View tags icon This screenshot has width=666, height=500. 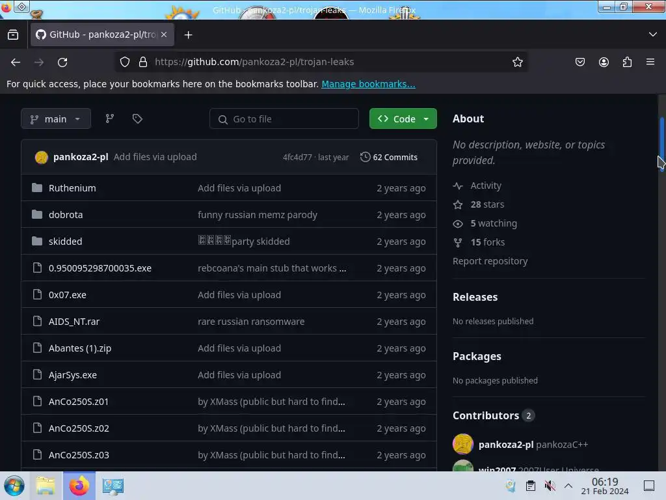pyautogui.click(x=137, y=118)
